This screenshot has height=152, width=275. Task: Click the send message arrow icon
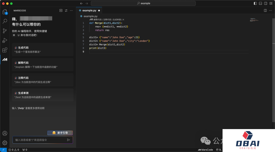(68, 140)
